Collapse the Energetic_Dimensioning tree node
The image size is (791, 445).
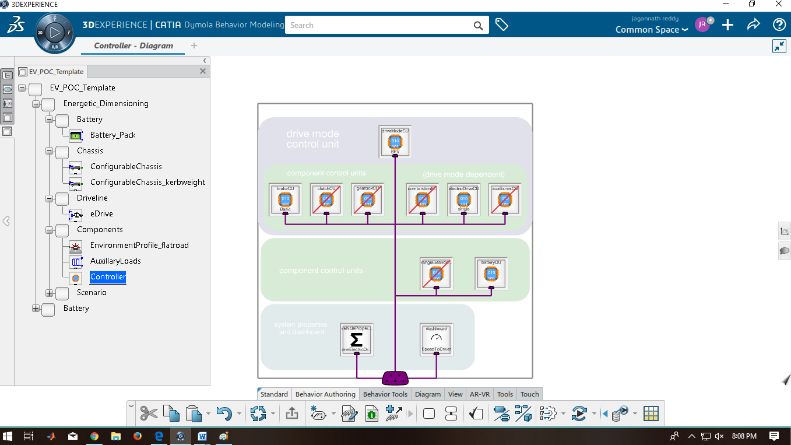pos(36,104)
